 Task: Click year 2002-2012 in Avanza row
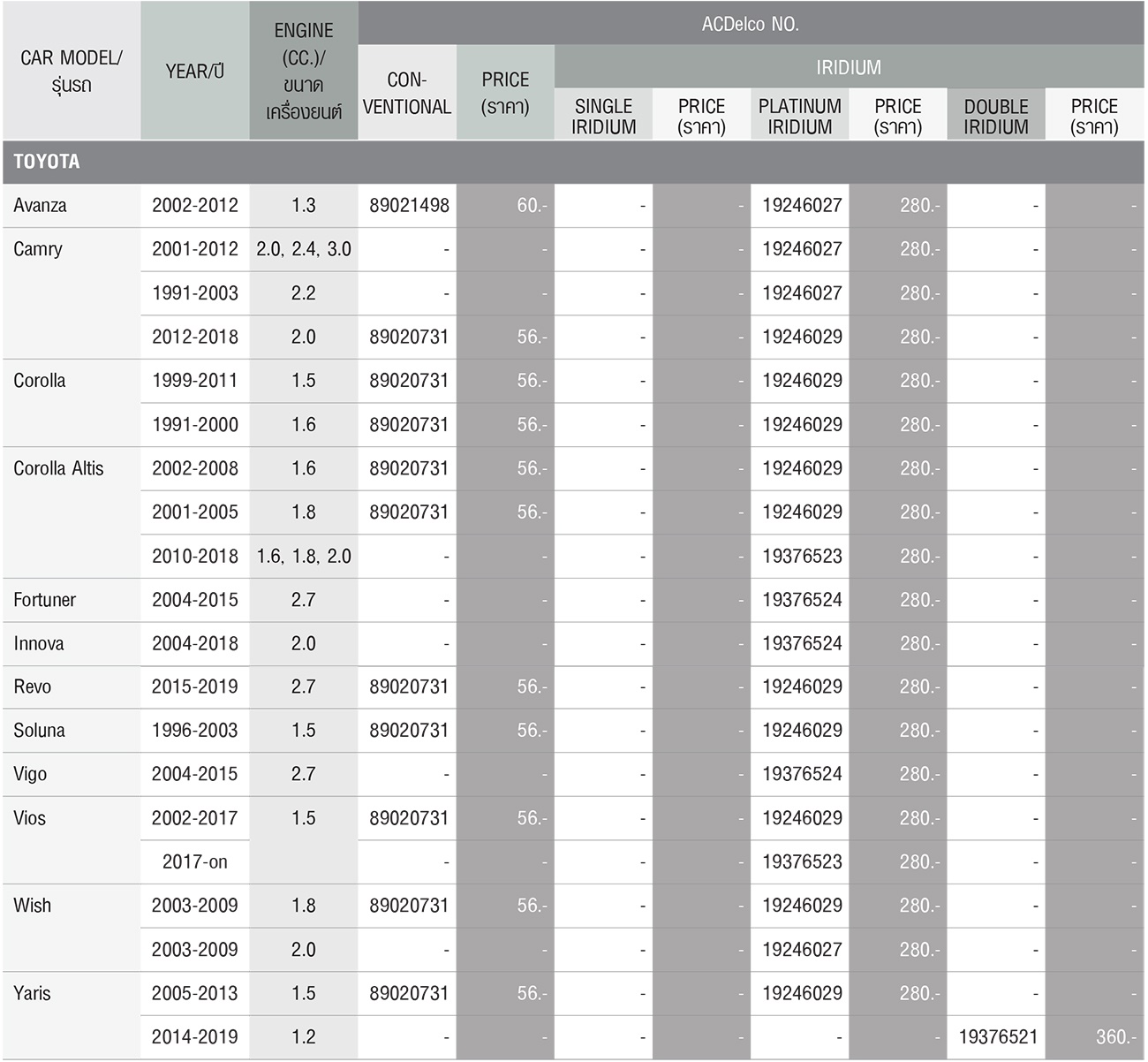point(195,206)
